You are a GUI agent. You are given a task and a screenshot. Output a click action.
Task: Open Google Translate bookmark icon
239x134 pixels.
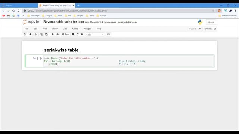pyautogui.click(x=18, y=16)
